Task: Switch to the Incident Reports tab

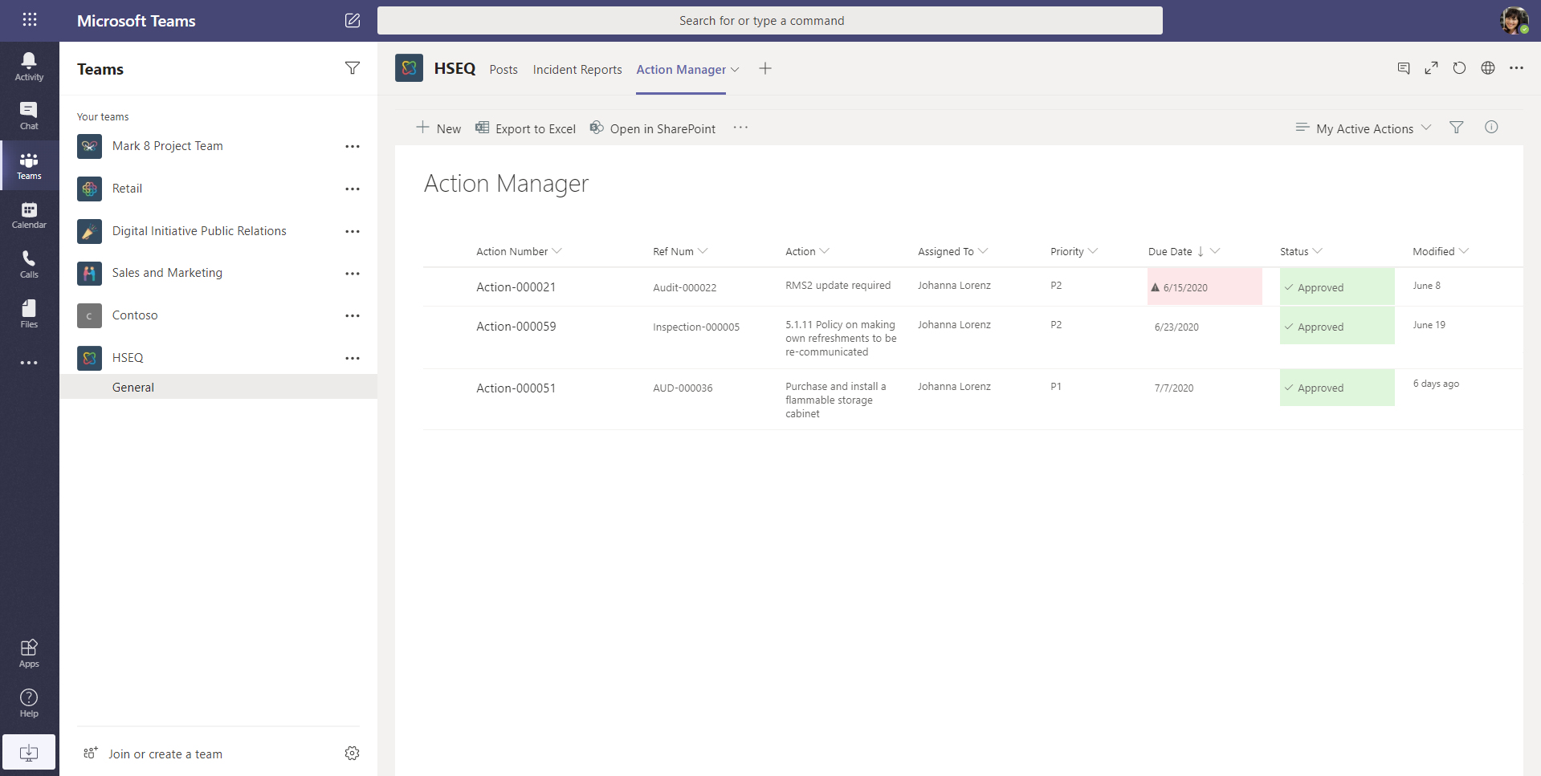Action: pyautogui.click(x=577, y=70)
